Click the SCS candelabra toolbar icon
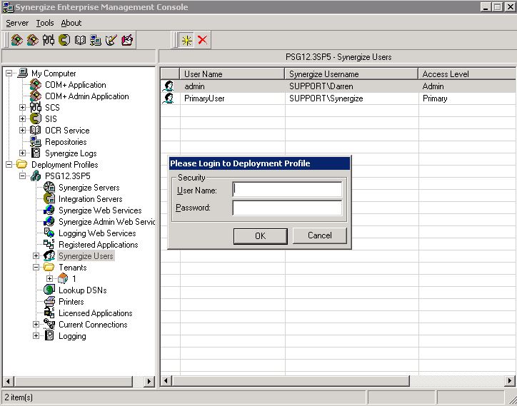 pos(48,40)
